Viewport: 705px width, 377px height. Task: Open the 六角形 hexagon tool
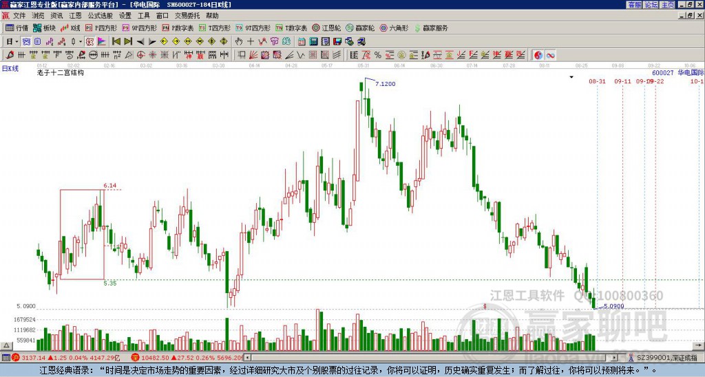click(x=394, y=28)
